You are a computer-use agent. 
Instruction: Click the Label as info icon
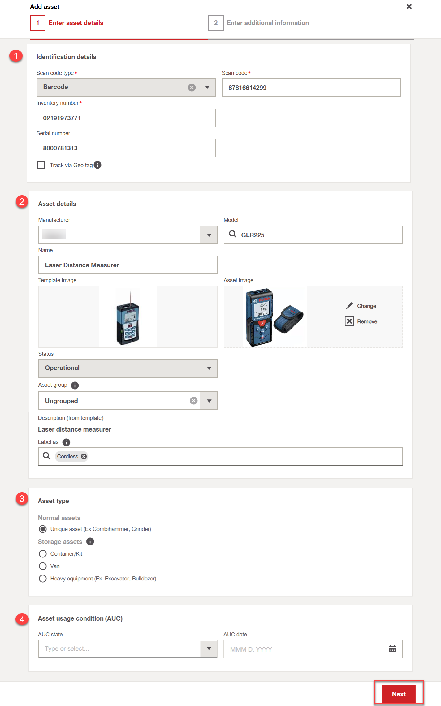coord(66,442)
